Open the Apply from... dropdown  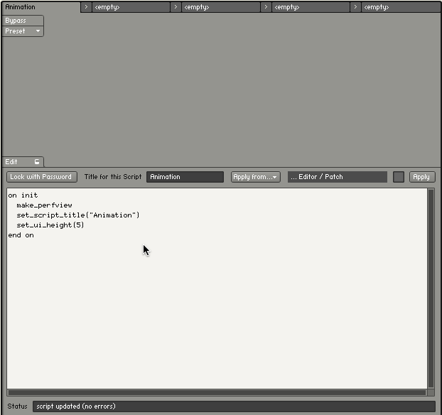255,177
